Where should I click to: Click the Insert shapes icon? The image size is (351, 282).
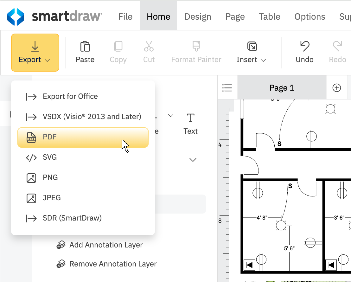click(251, 46)
